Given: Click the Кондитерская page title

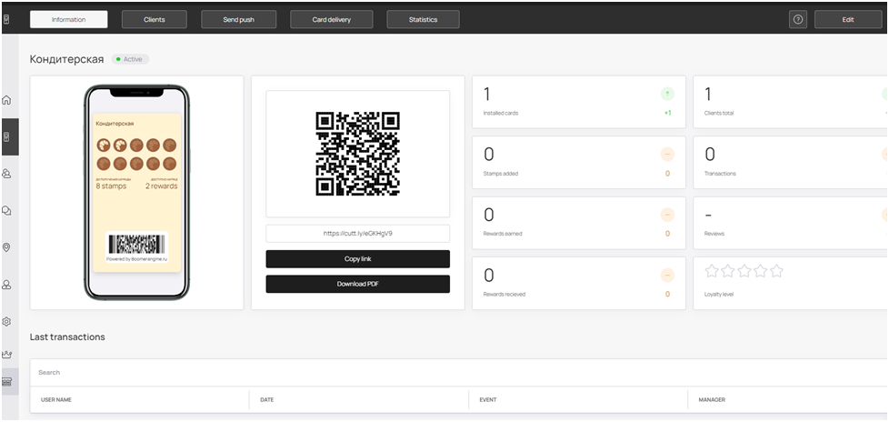Looking at the screenshot, I should tap(67, 59).
